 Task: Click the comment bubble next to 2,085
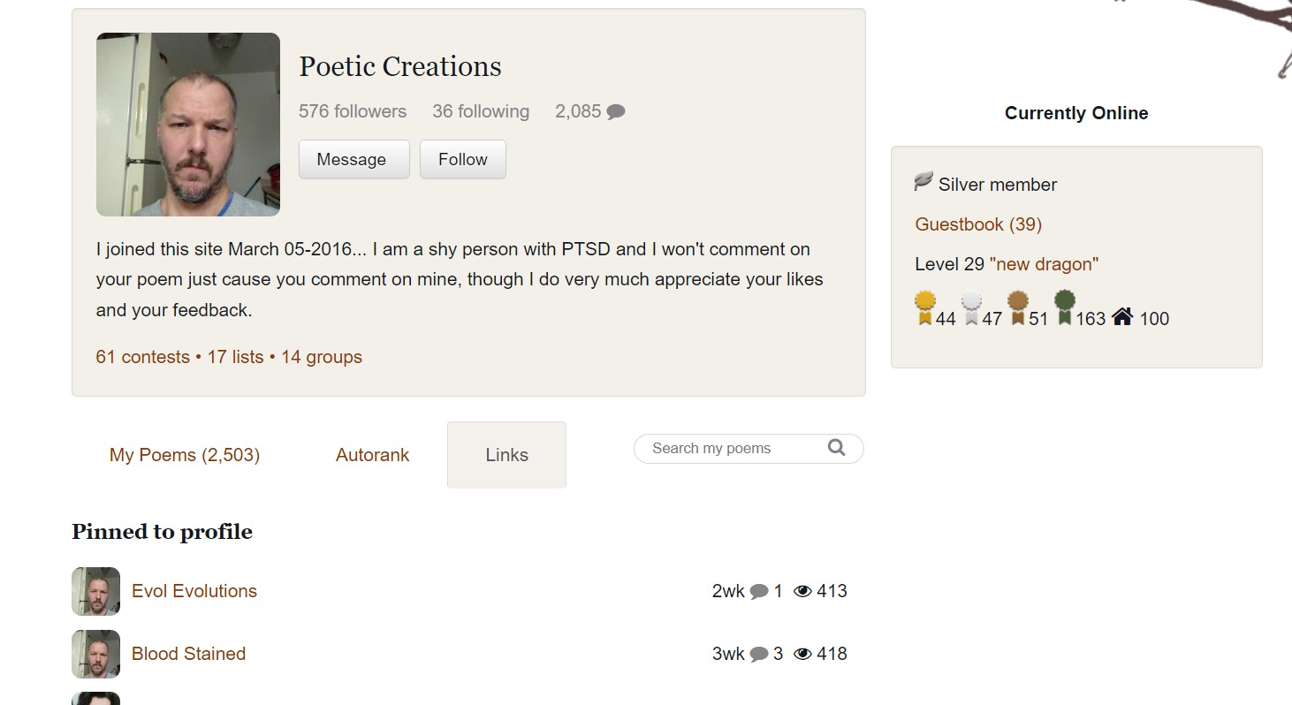pyautogui.click(x=616, y=112)
